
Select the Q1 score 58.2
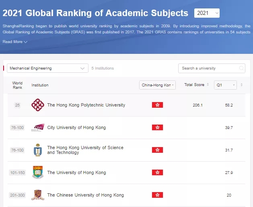229,105
